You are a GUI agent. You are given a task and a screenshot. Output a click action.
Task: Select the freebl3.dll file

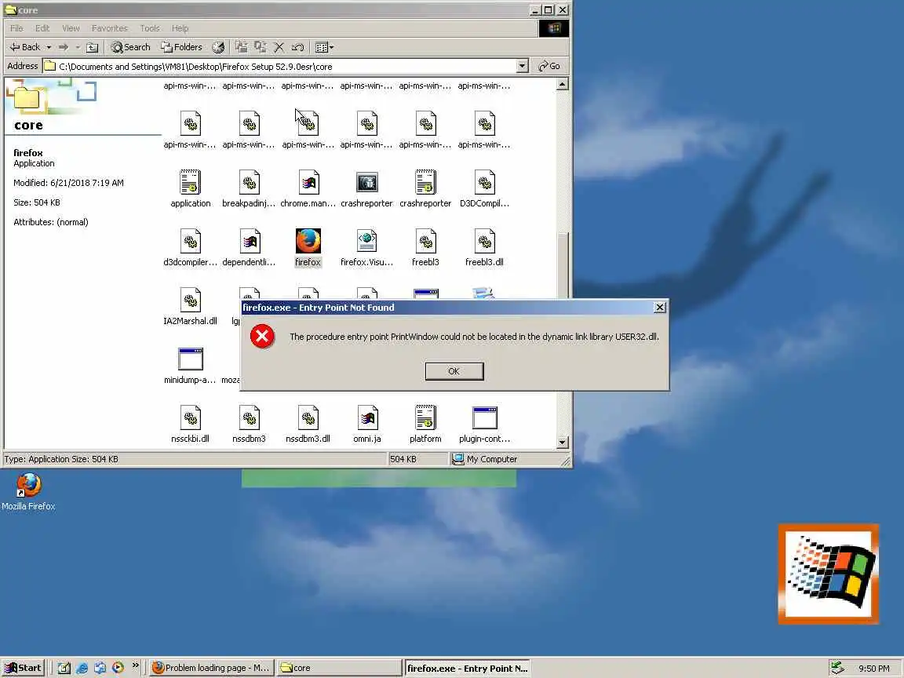[x=484, y=248]
